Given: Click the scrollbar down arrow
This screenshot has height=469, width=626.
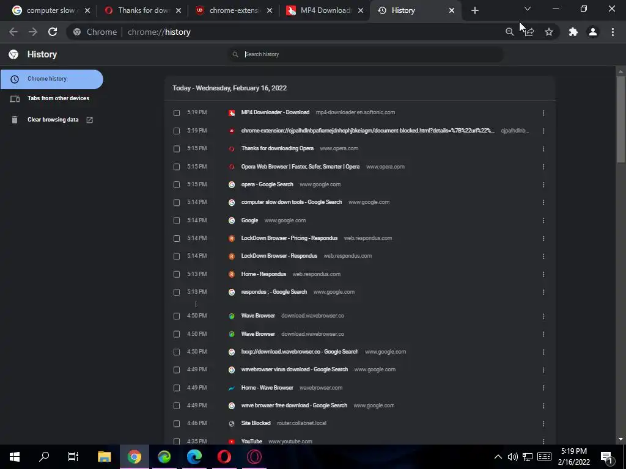Looking at the screenshot, I should point(620,439).
